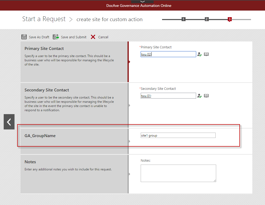This screenshot has width=265, height=205.
Task: Click the Save As Draft floppy disk icon
Action: (24, 37)
